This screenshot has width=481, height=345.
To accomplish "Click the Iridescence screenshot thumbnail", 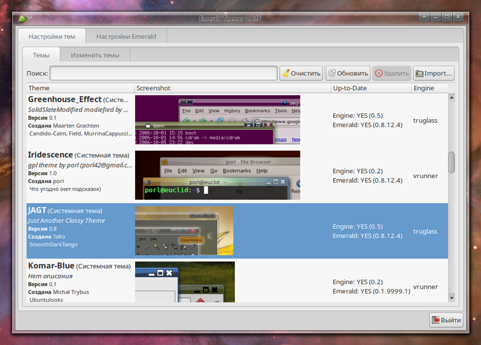I will pyautogui.click(x=217, y=175).
